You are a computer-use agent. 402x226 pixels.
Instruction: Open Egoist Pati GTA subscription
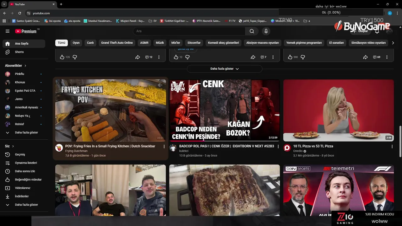click(x=24, y=91)
